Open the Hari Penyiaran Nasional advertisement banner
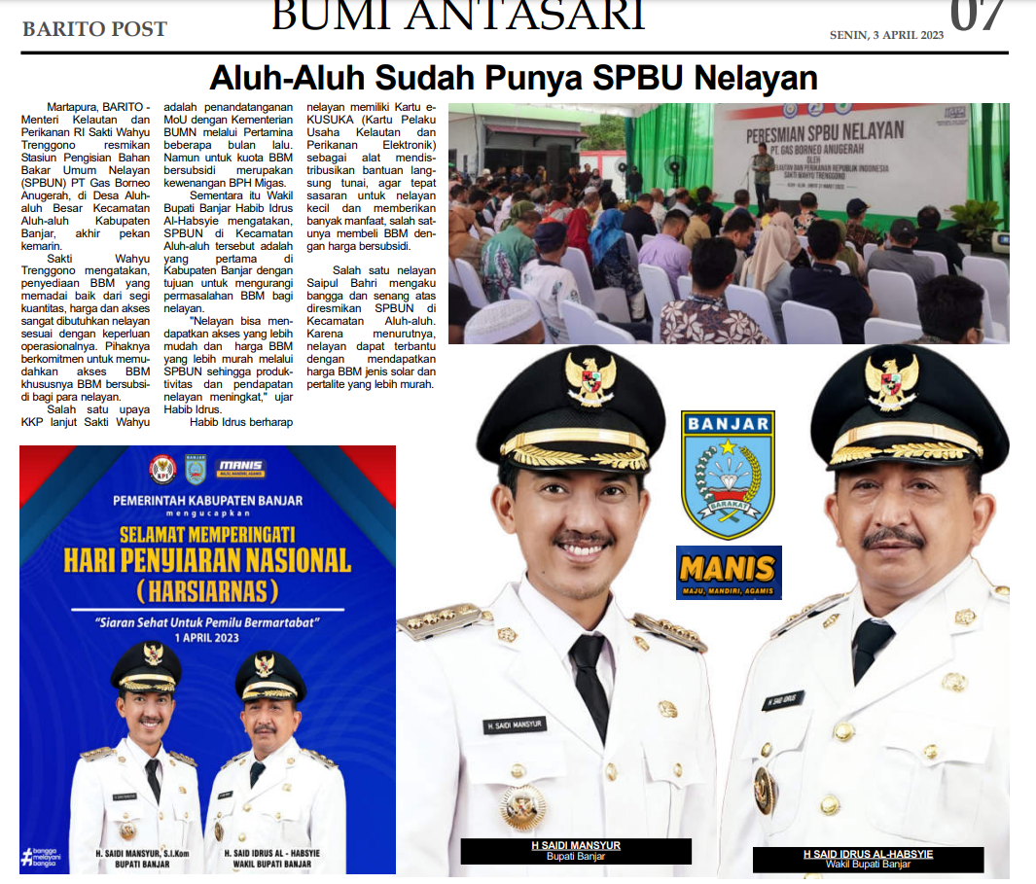Image resolution: width=1036 pixels, height=884 pixels. [x=207, y=659]
